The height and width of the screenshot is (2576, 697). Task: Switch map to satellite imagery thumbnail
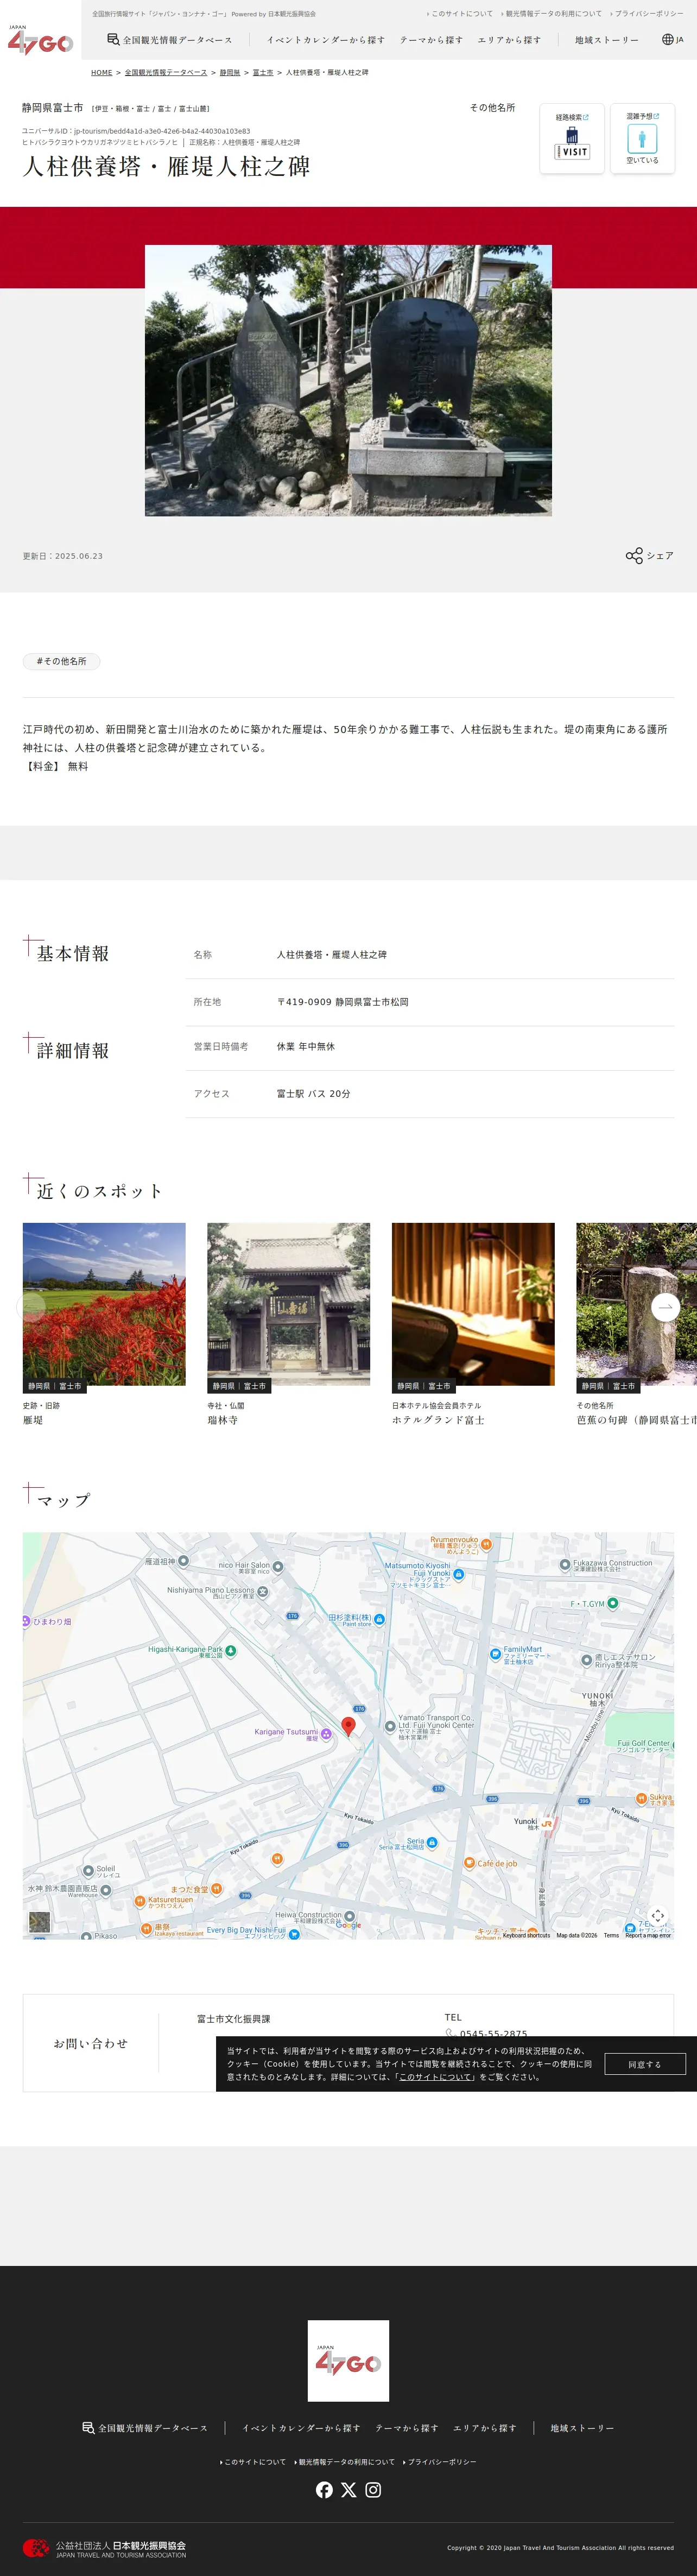39,1921
